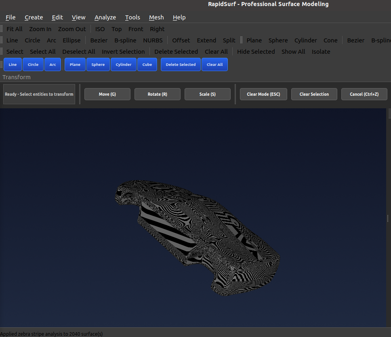The image size is (391, 337).
Task: Activate Rotate (R) transform mode
Action: click(157, 94)
